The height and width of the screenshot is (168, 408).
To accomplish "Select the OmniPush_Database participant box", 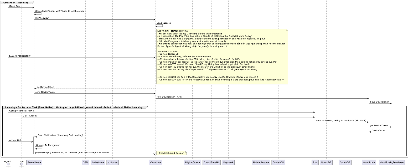I will pos(391,162).
